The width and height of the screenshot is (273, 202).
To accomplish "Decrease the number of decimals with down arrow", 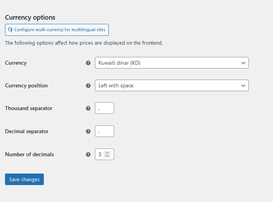I will 107,156.
